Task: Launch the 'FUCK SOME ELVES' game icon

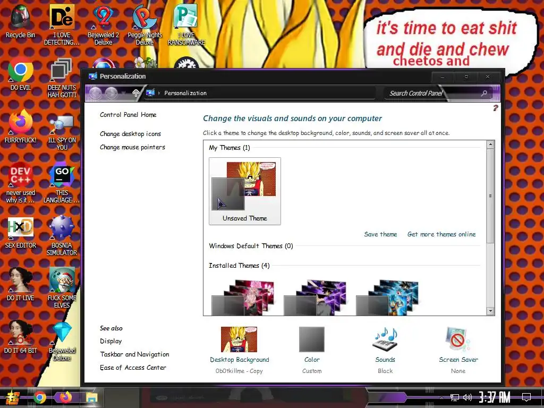Action: click(62, 288)
